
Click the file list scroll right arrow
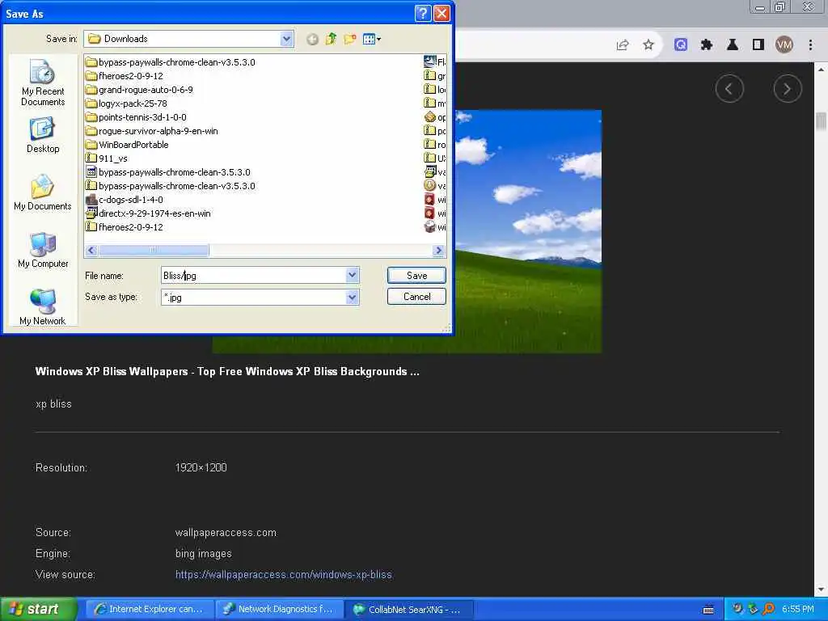pyautogui.click(x=438, y=251)
